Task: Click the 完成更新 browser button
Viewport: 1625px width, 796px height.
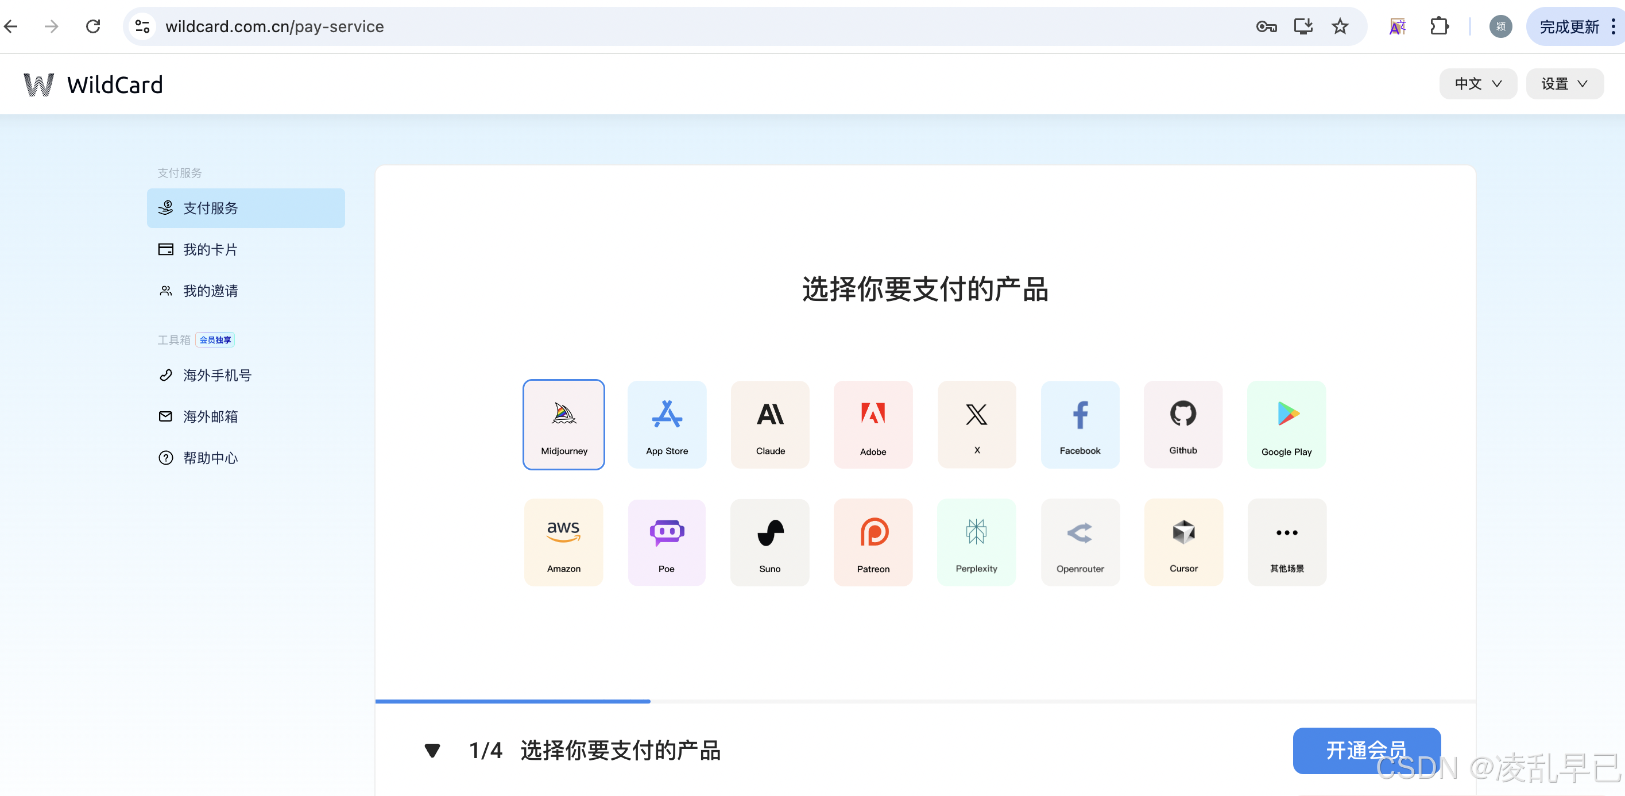Action: coord(1568,26)
